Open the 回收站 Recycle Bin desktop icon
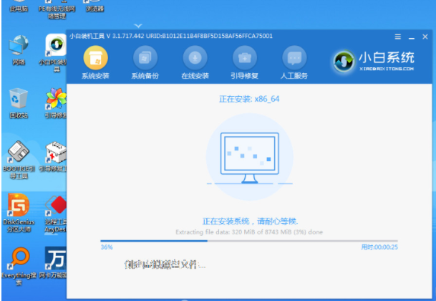 click(19, 100)
